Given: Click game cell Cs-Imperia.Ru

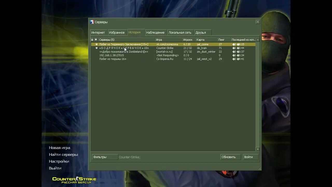Looking at the screenshot, I should click(x=165, y=59).
